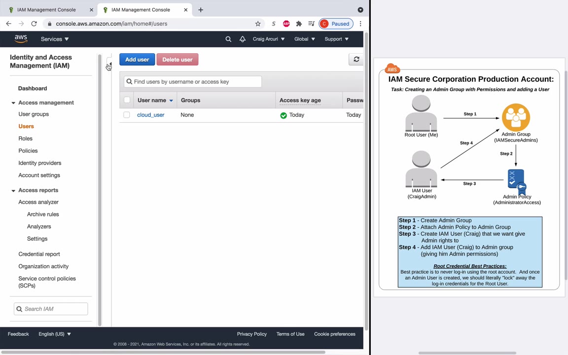Image resolution: width=568 pixels, height=355 pixels.
Task: Open Policies in the sidebar
Action: pos(28,151)
